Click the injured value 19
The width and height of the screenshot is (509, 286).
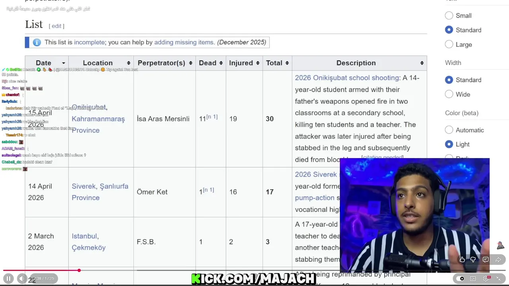(233, 119)
